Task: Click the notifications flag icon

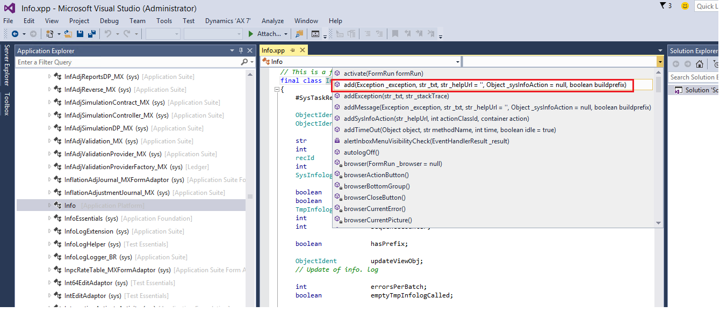Action: (663, 6)
